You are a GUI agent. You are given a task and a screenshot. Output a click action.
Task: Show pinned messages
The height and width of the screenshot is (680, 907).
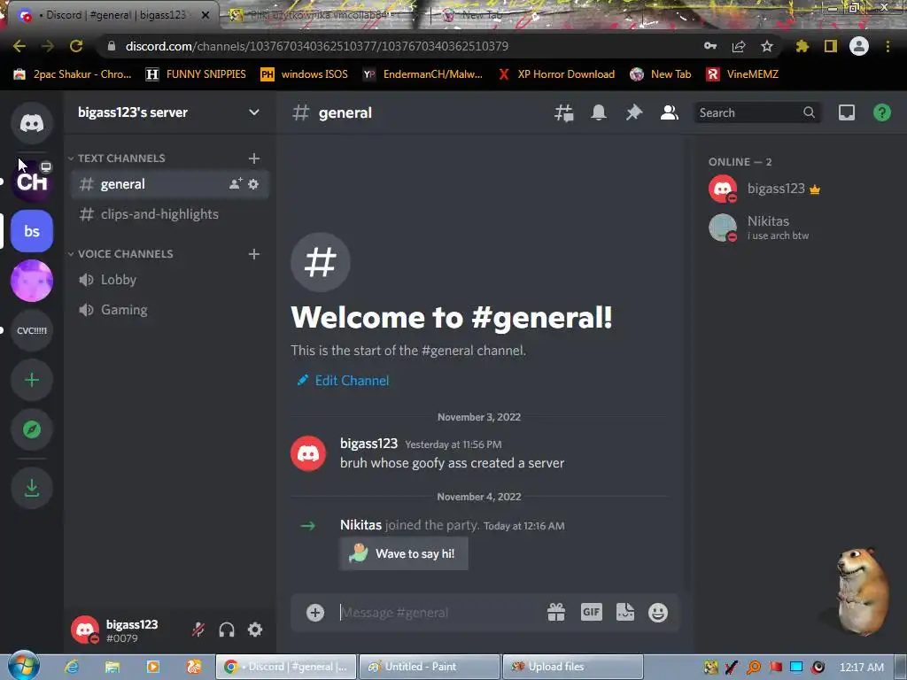pos(634,112)
